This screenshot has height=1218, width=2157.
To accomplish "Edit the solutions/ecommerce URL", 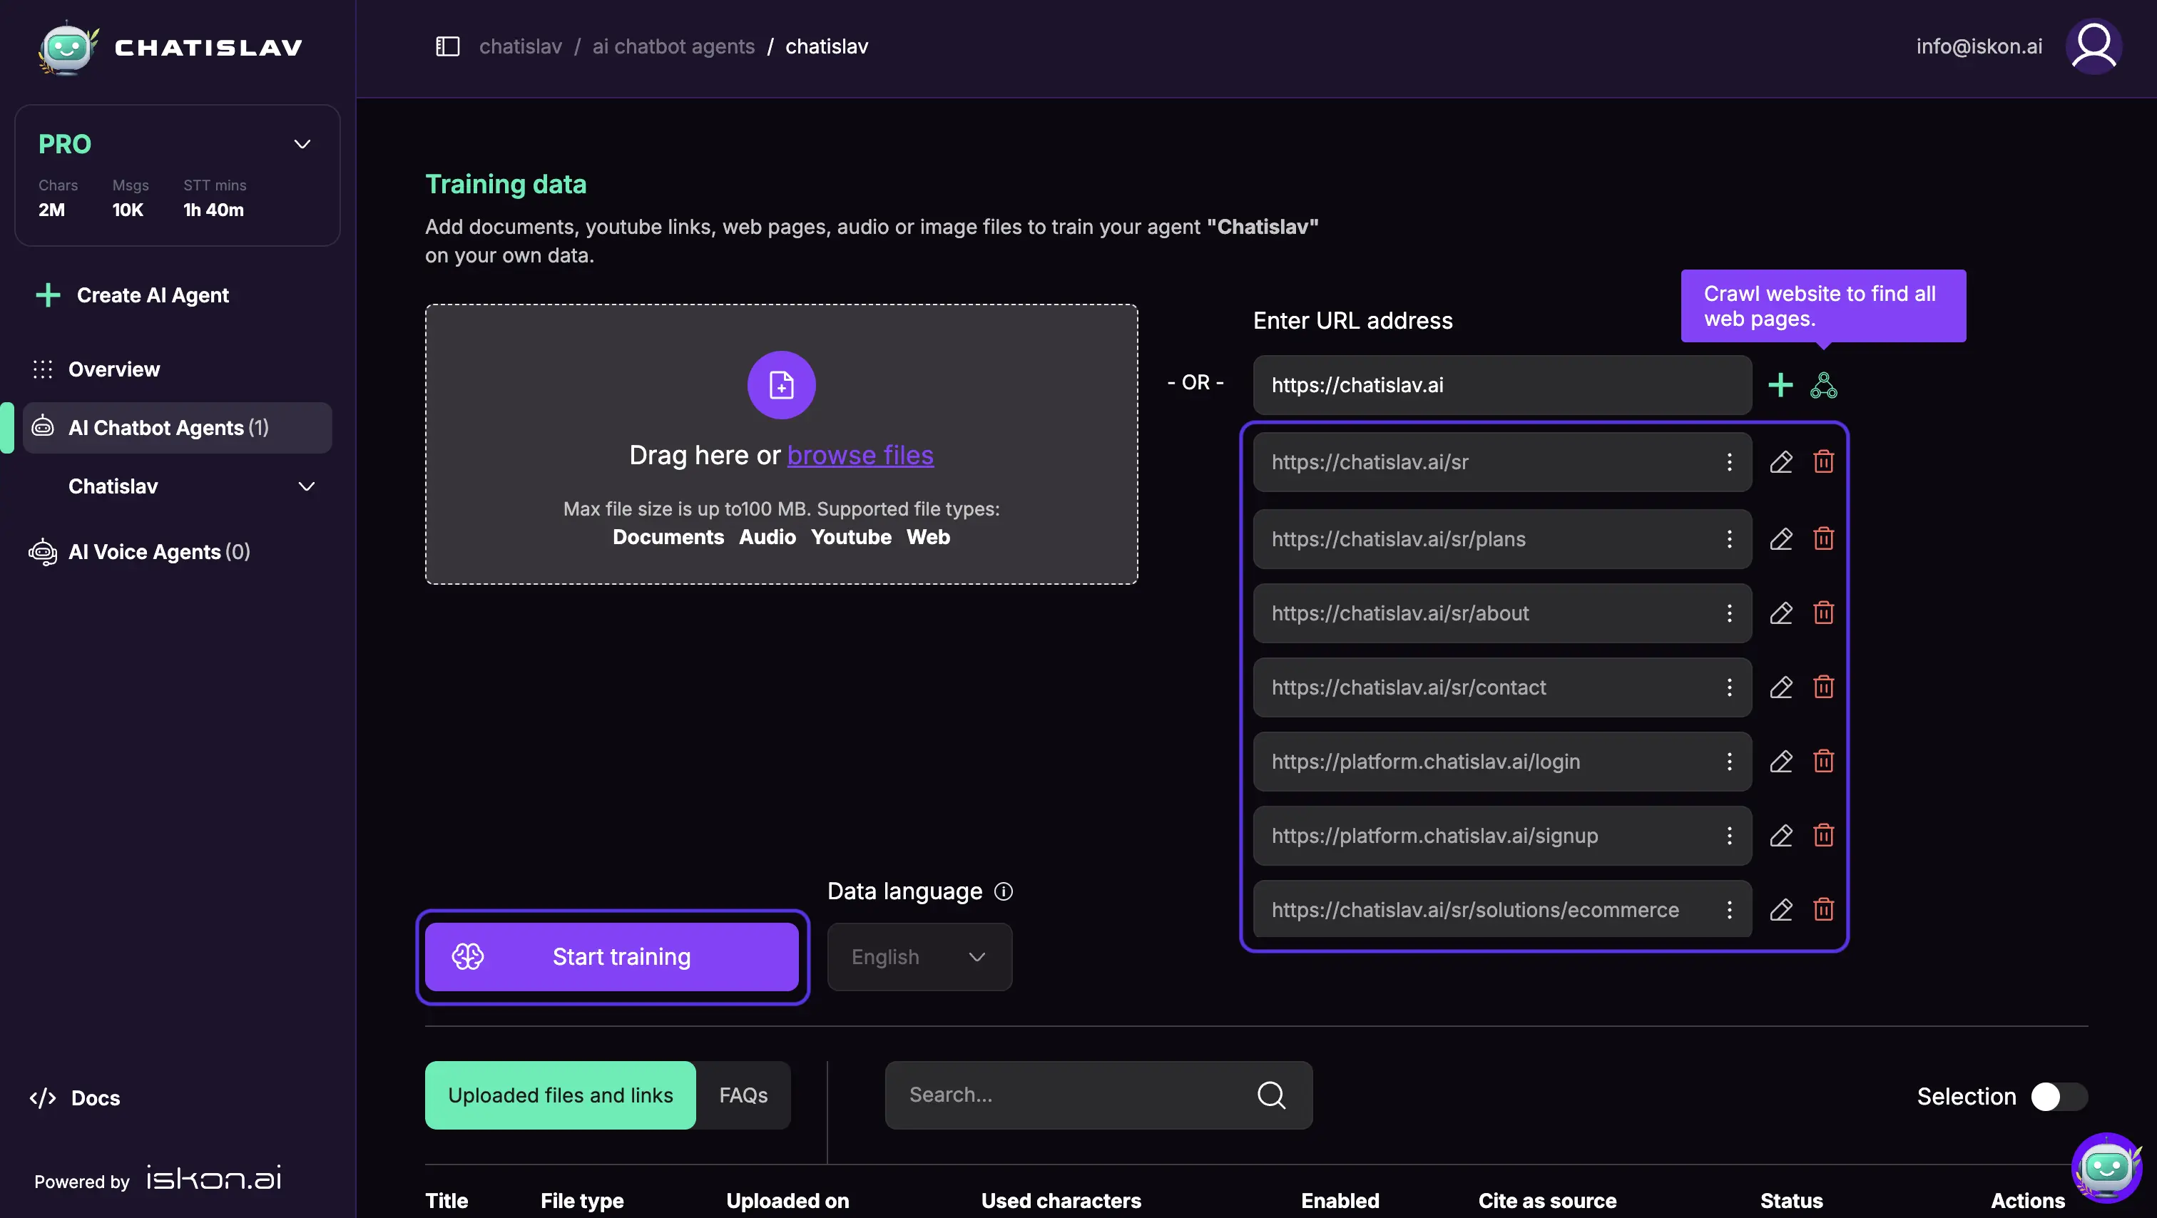I will [1781, 910].
